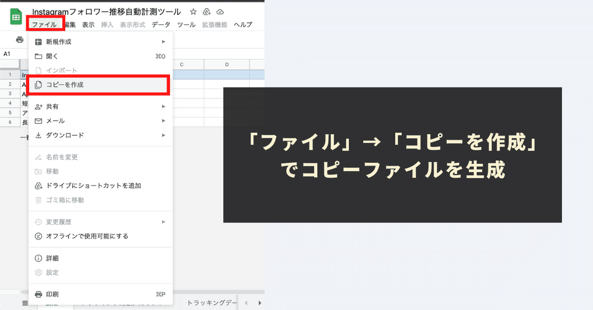Select row 2 header

tap(10, 84)
